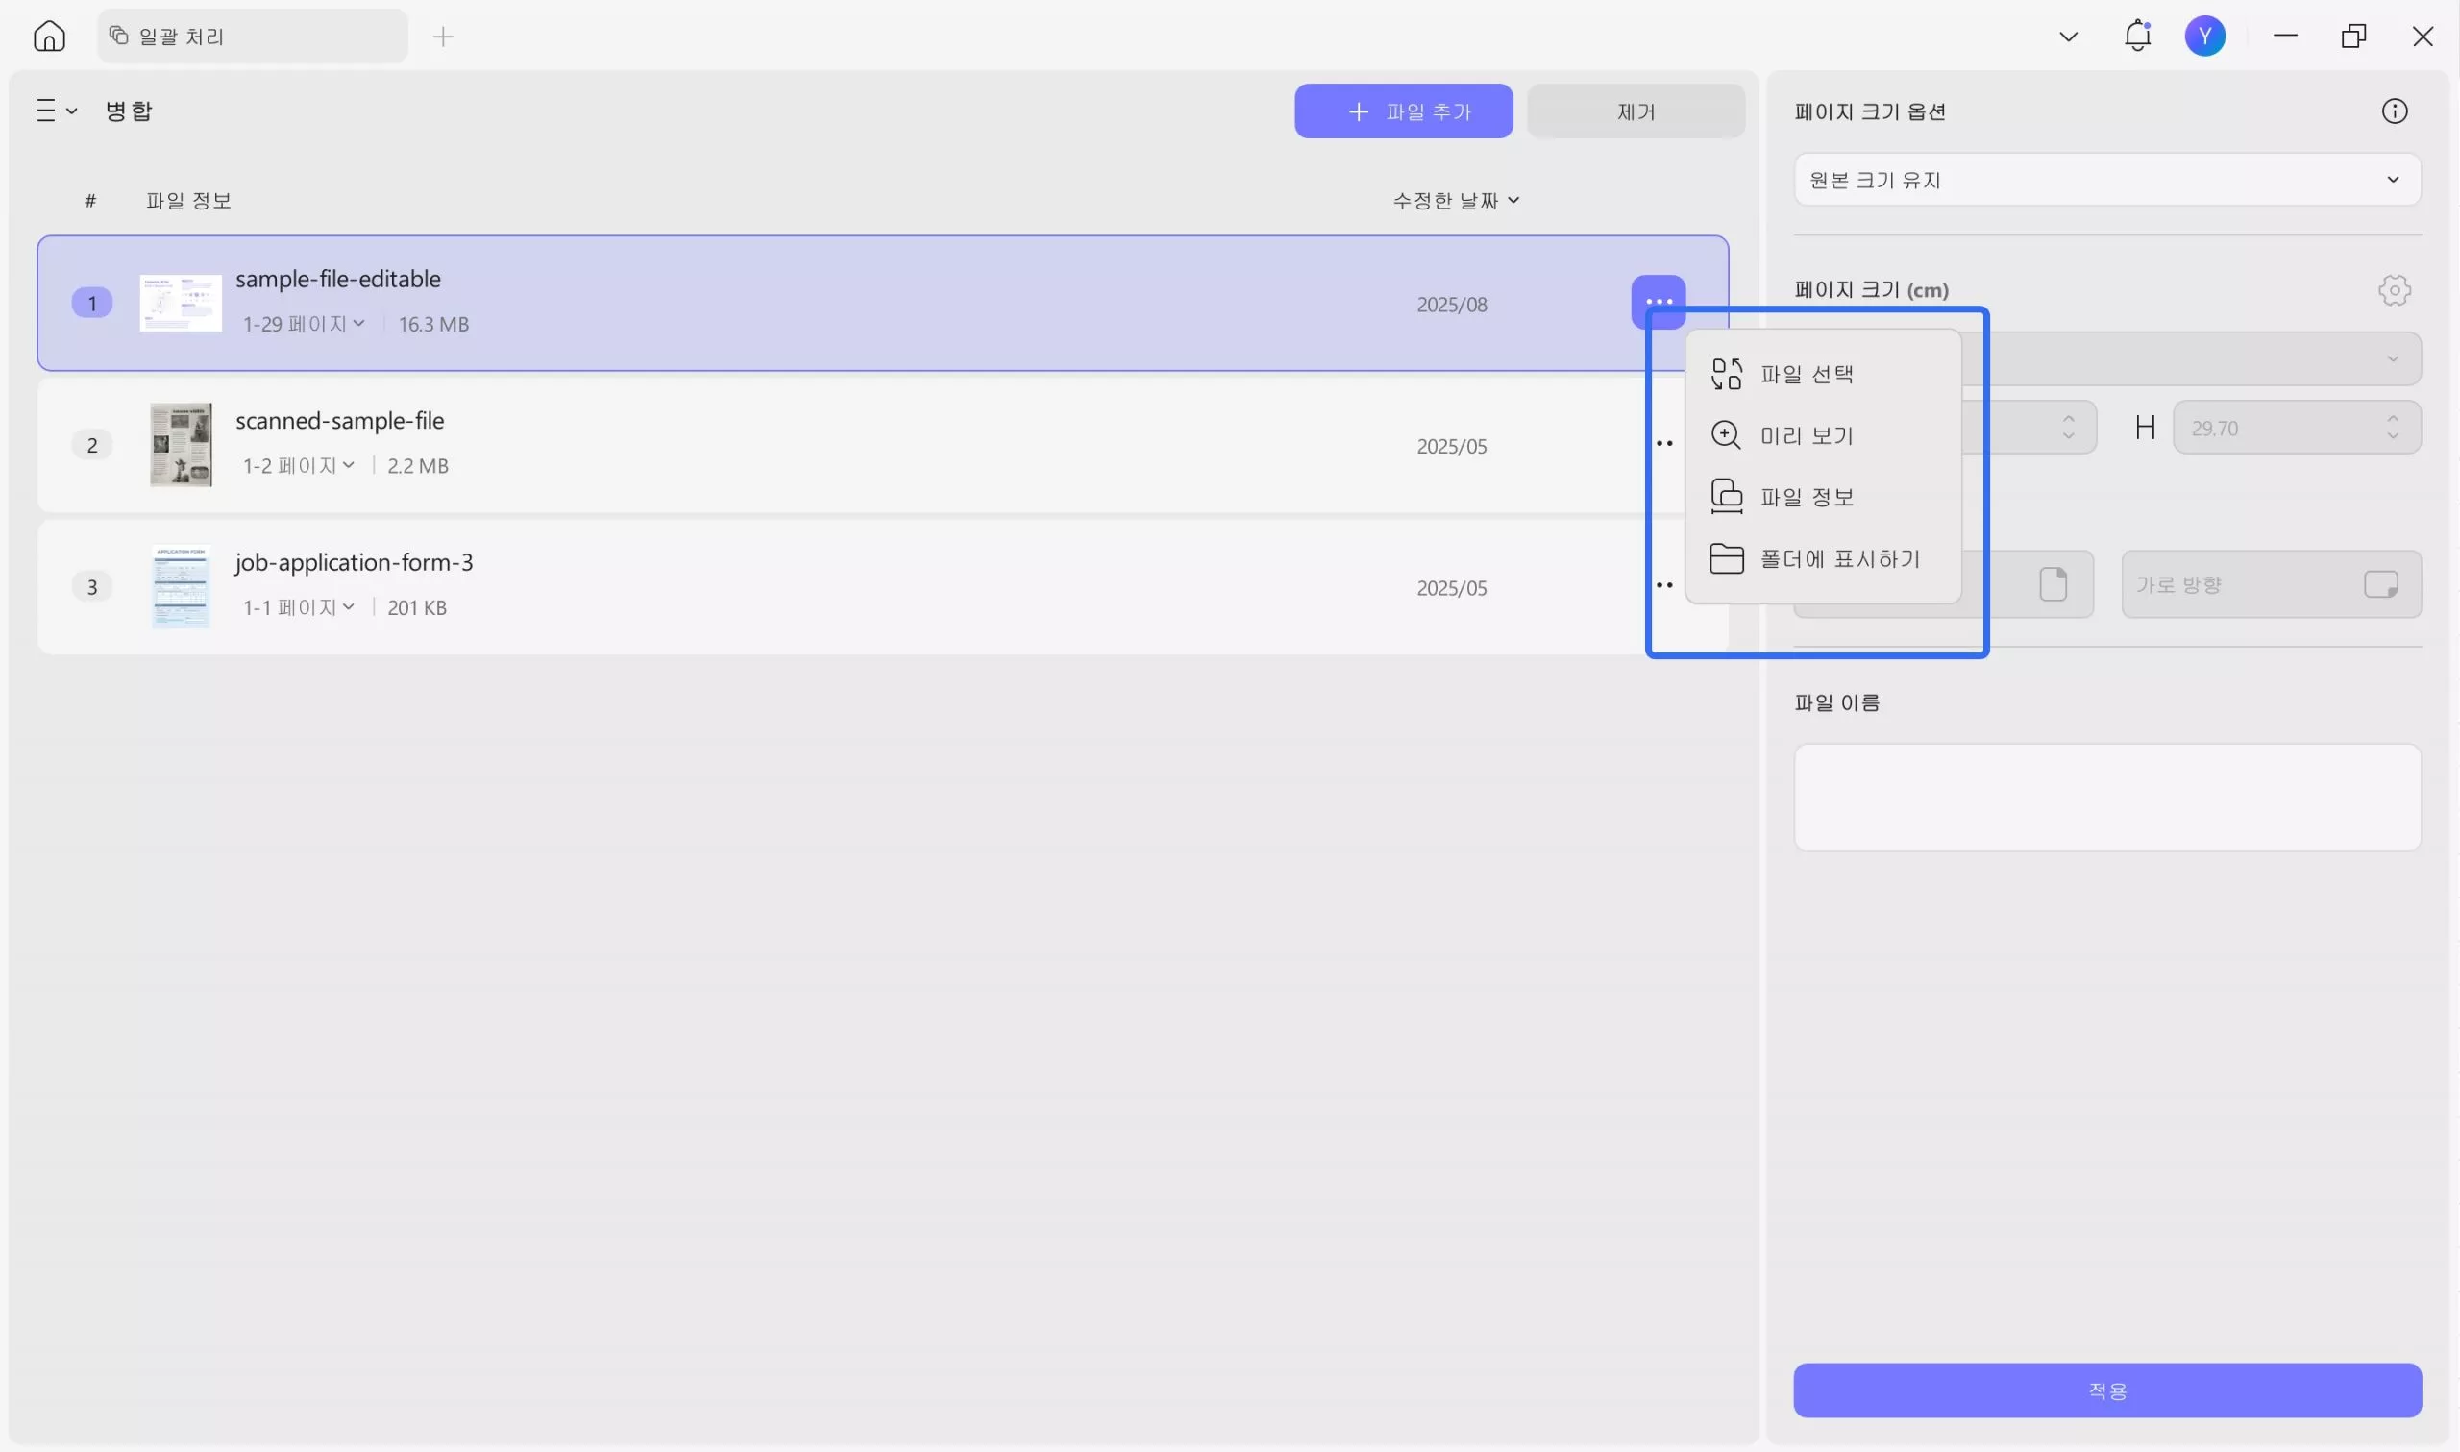Click the 적용 apply button

[2107, 1390]
